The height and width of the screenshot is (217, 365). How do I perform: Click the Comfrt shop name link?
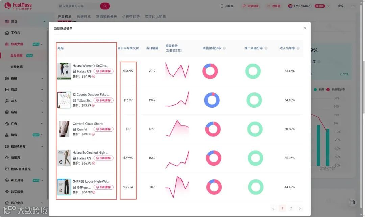(82, 129)
